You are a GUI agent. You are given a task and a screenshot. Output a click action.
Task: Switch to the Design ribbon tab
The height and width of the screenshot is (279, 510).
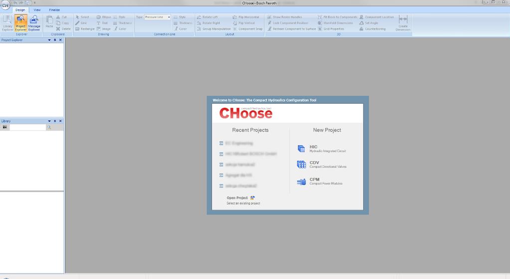click(20, 10)
